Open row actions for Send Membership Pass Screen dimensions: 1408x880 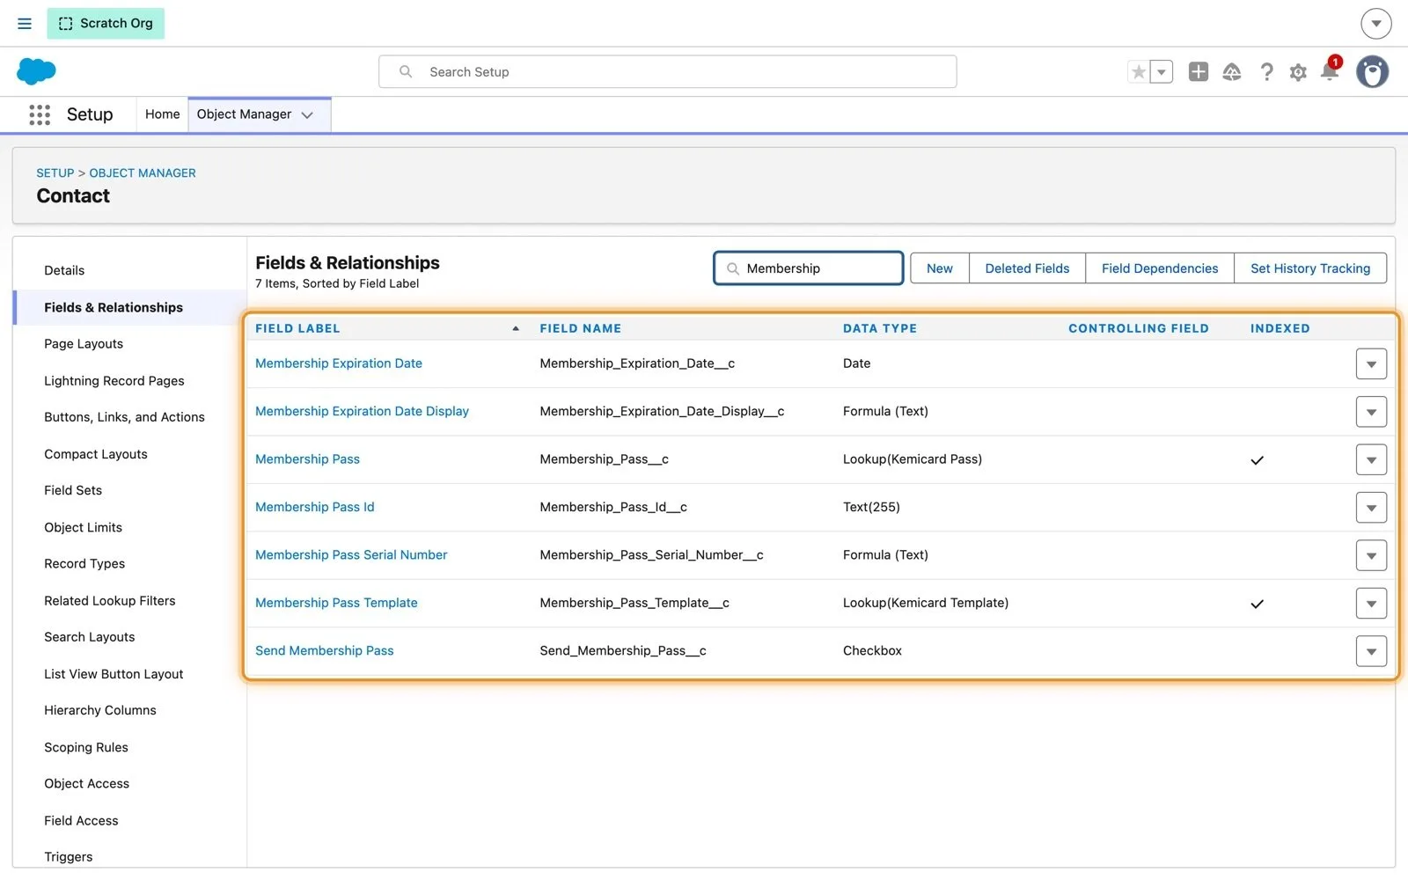(1371, 652)
